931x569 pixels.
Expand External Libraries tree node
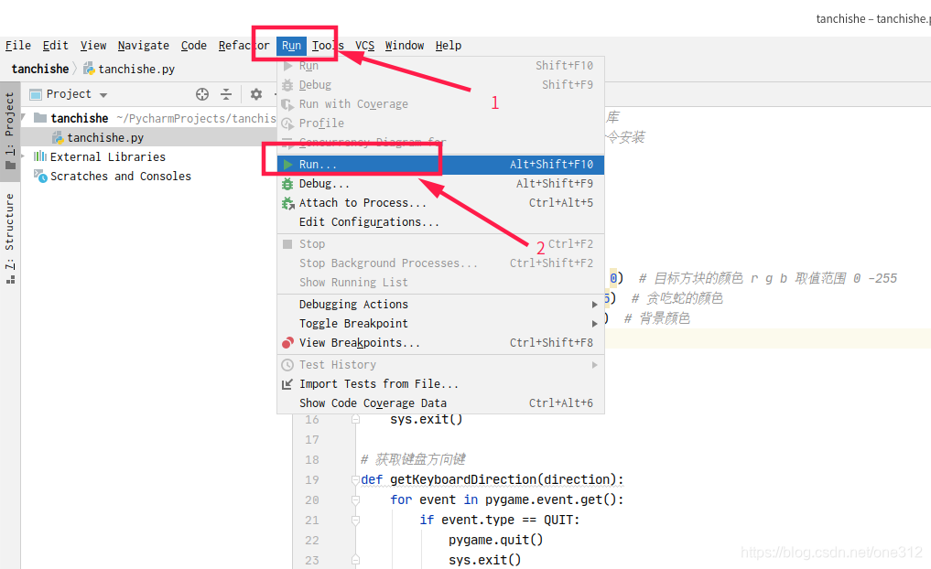point(24,156)
